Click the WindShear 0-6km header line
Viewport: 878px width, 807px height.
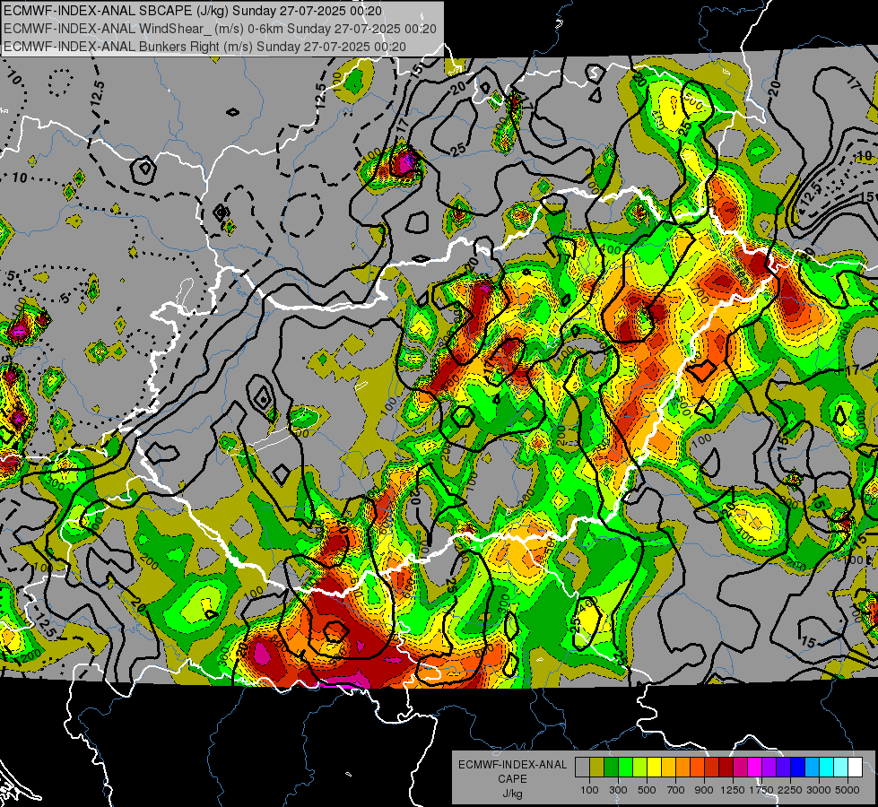tap(220, 29)
